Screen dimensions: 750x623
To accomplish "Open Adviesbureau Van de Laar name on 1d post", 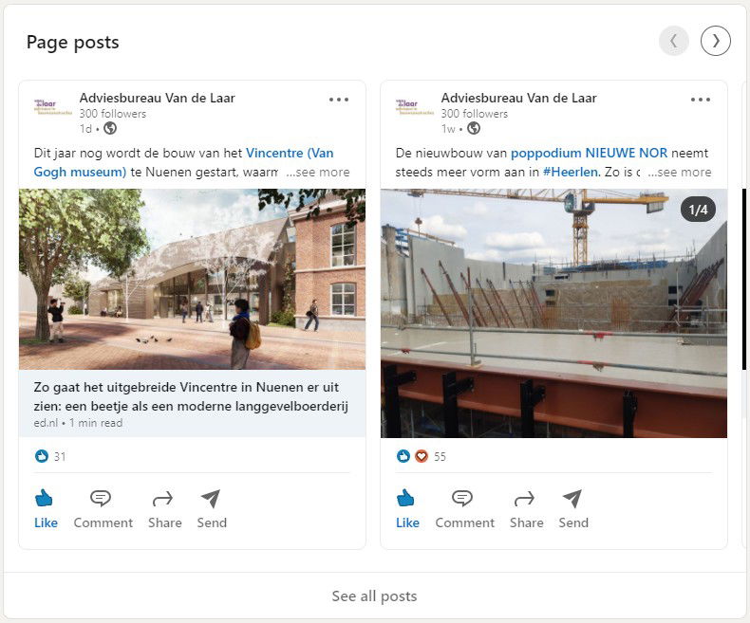I will [x=158, y=98].
